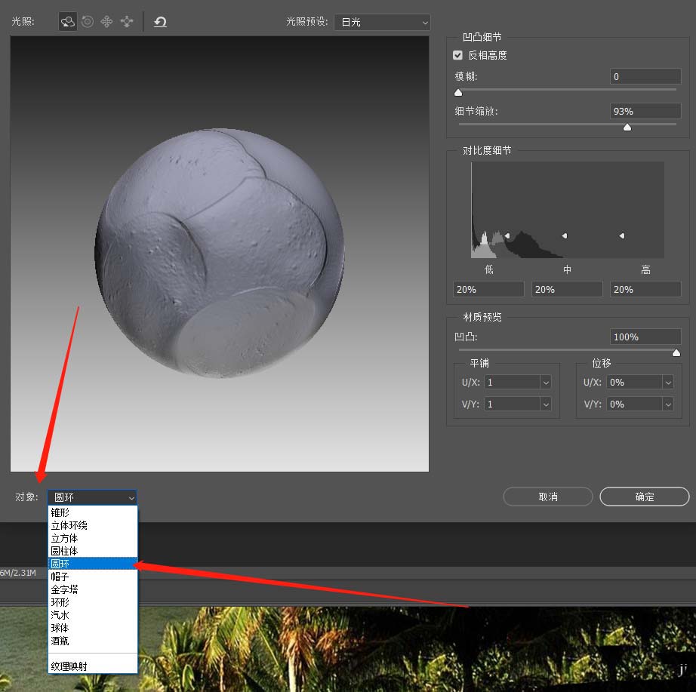Screen dimensions: 696x692
Task: Select the rotate light tool icon
Action: pyautogui.click(x=68, y=22)
